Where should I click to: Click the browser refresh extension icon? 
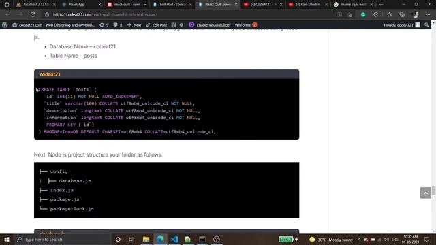(375, 14)
